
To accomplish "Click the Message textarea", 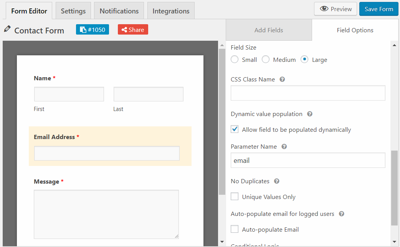I will click(x=106, y=214).
